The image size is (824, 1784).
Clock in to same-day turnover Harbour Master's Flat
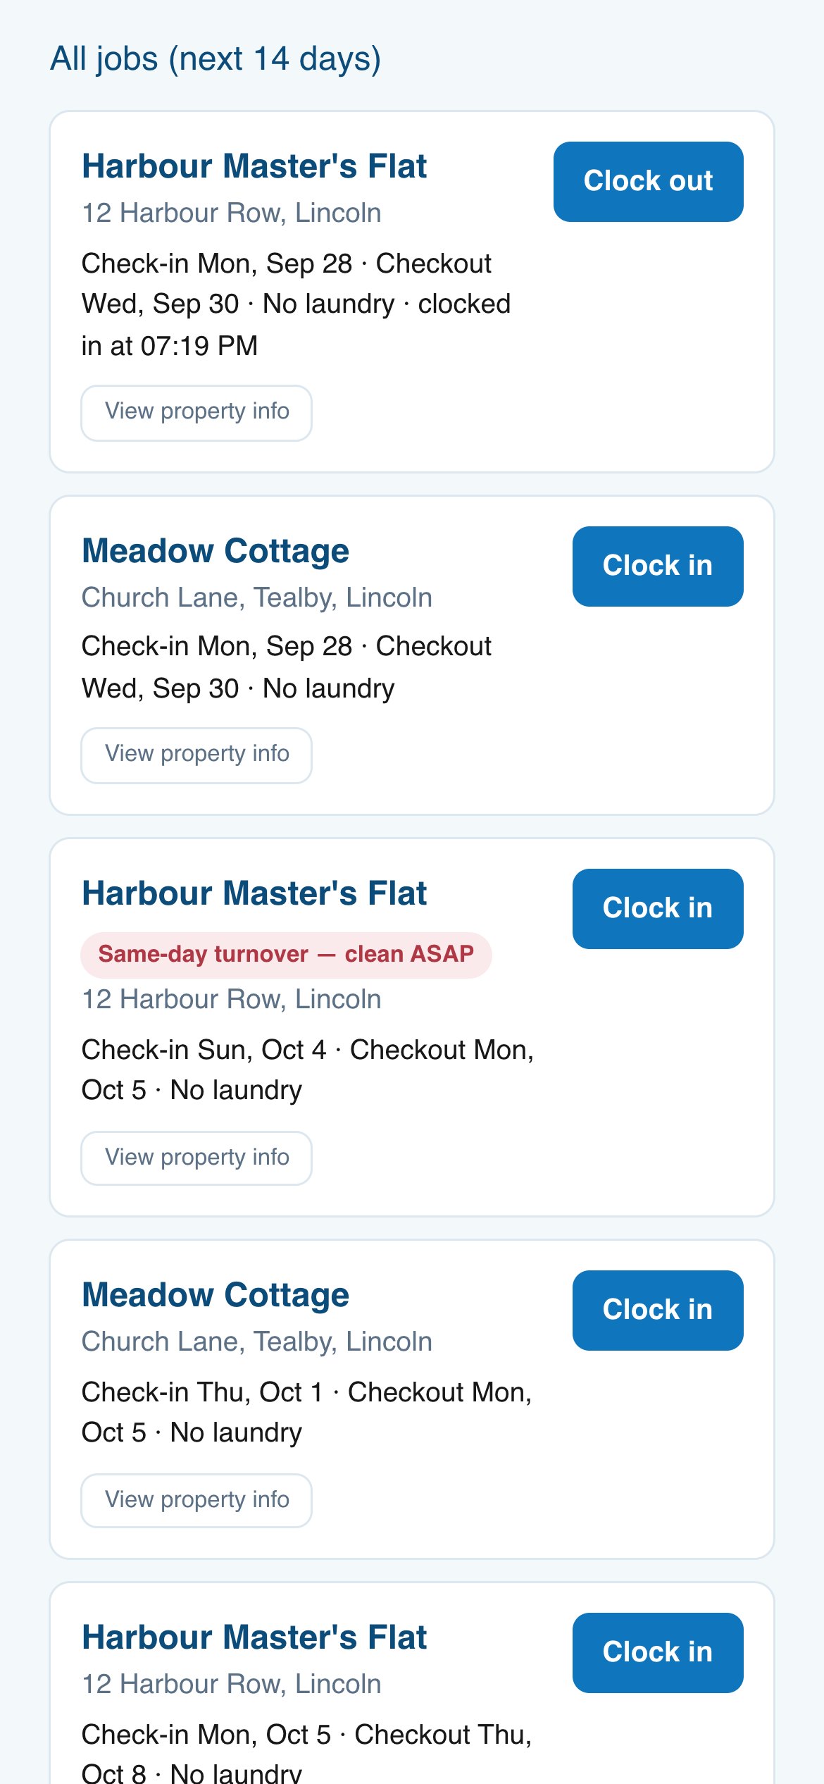(658, 909)
